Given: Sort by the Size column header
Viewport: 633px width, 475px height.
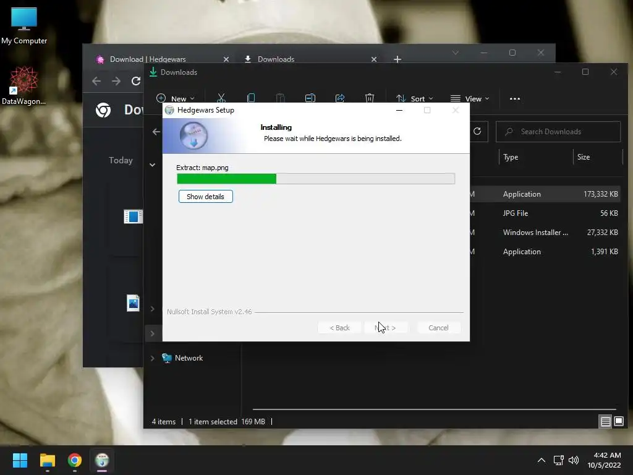Looking at the screenshot, I should (x=584, y=157).
